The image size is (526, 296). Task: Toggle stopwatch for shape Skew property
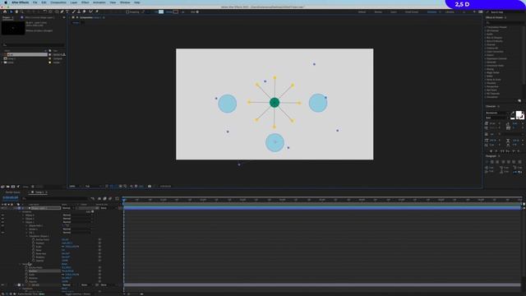(x=34, y=250)
